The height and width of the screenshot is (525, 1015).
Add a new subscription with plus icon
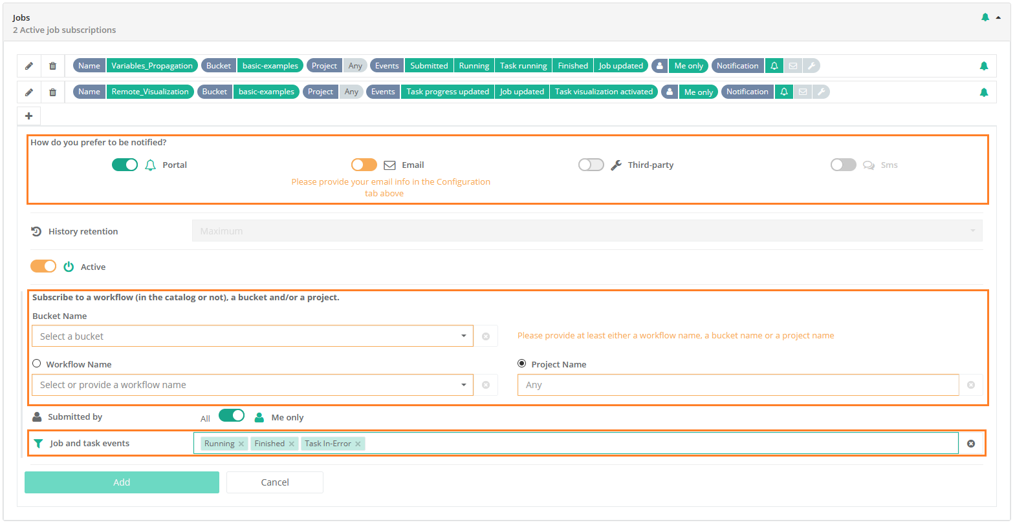pos(28,116)
